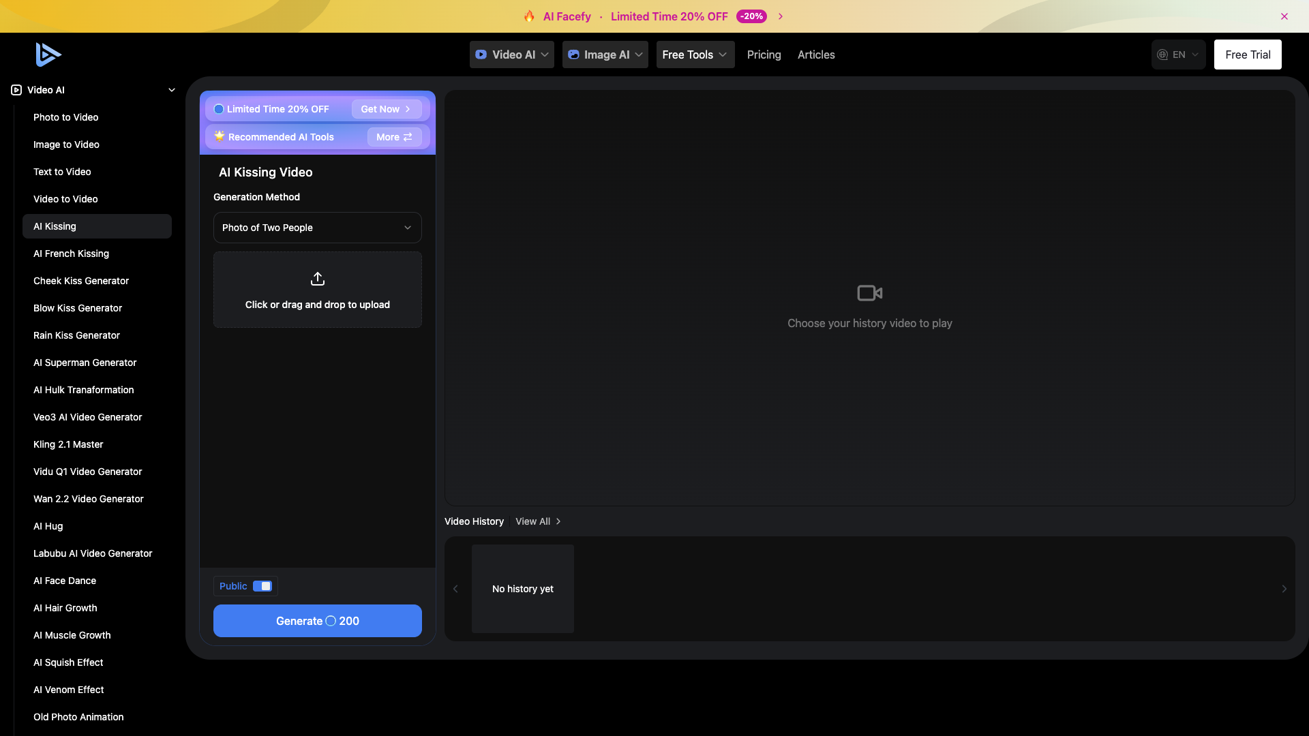Click the globe language icon

pyautogui.click(x=1162, y=55)
